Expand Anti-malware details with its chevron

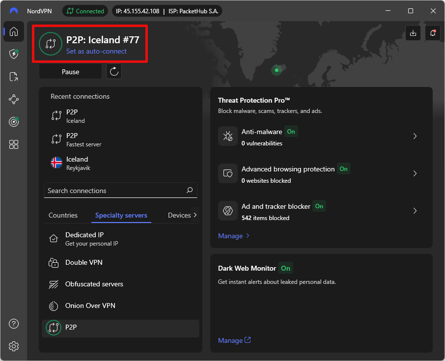pos(415,136)
